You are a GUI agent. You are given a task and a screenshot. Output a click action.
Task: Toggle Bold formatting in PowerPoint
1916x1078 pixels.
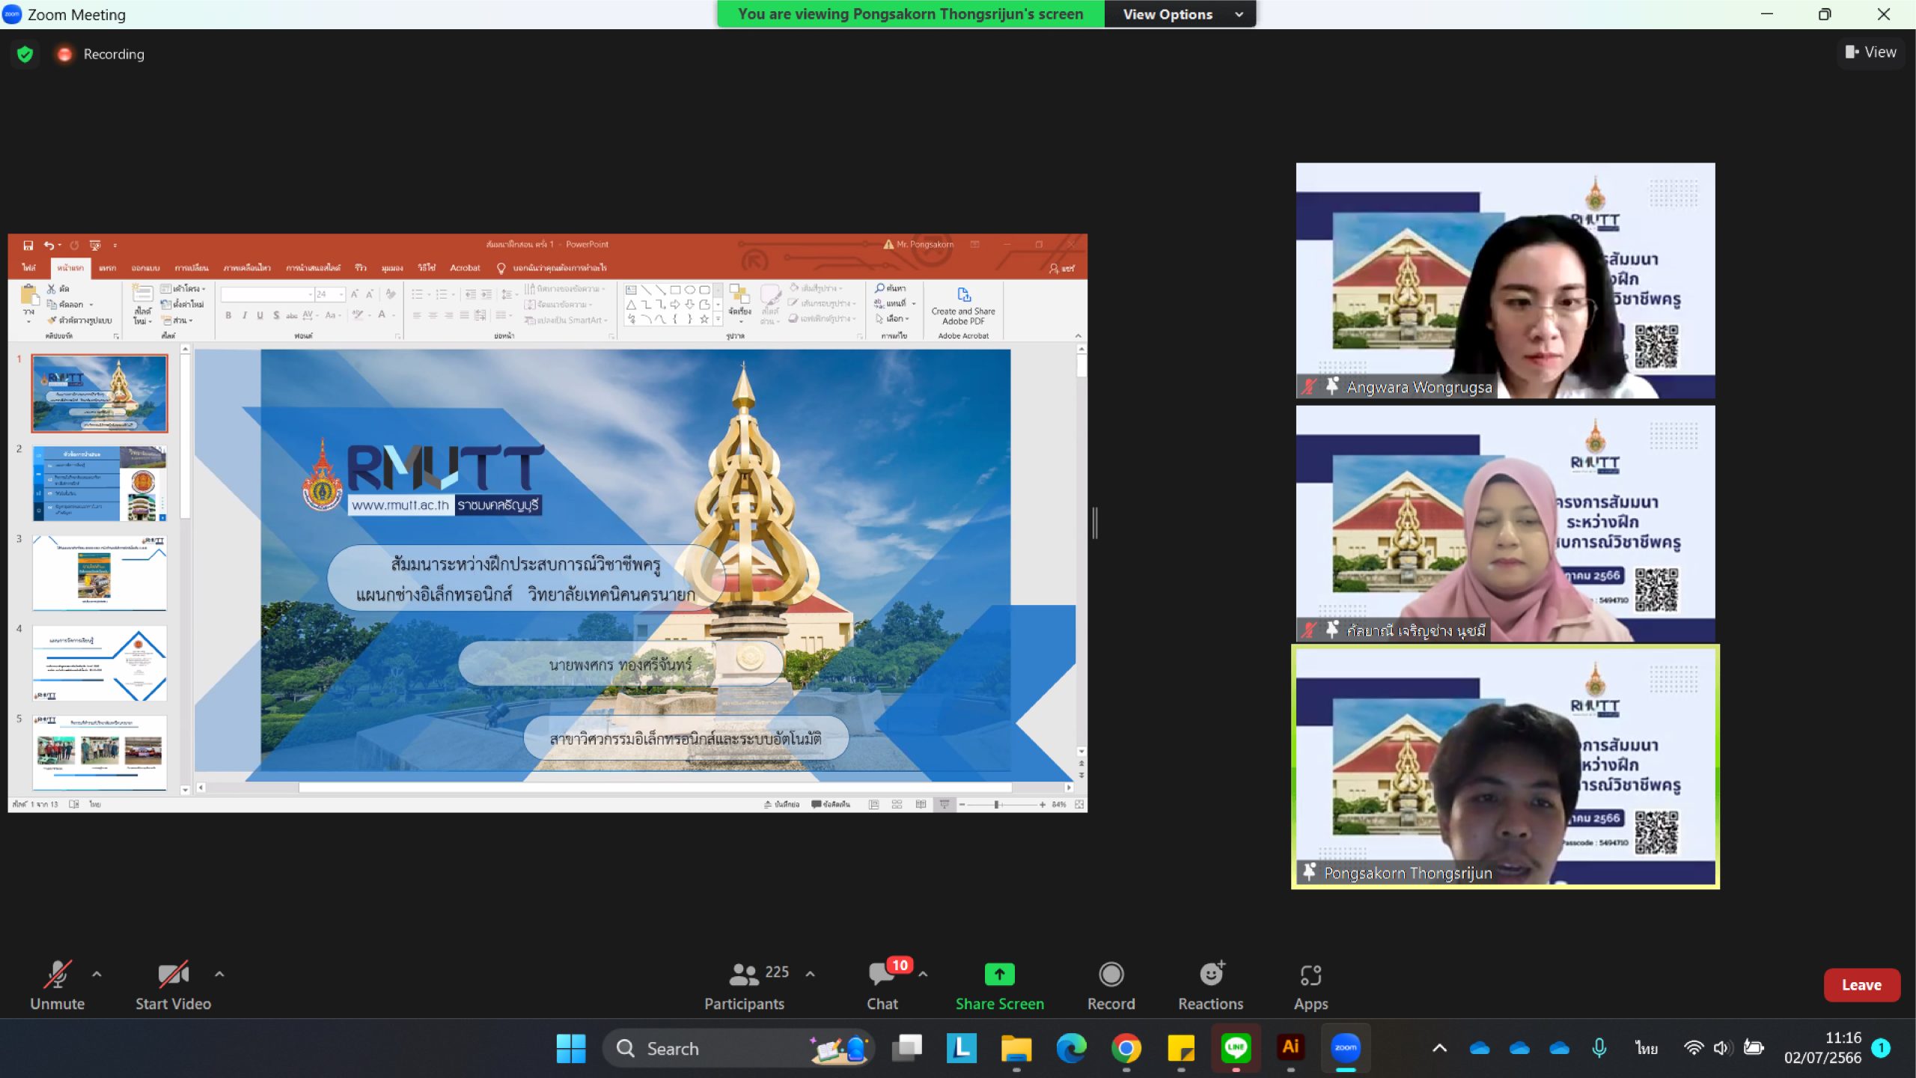click(x=228, y=315)
